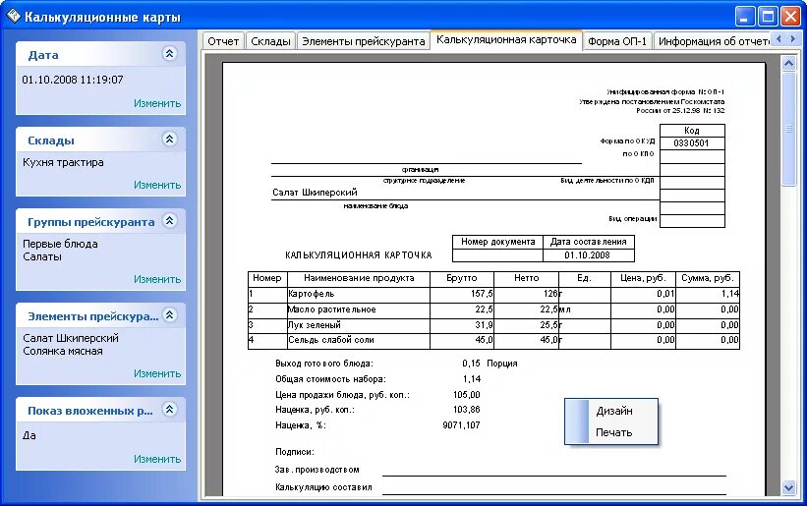Click the Сумма, руб. column header

coord(708,278)
